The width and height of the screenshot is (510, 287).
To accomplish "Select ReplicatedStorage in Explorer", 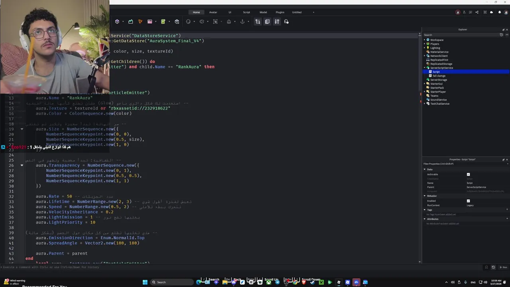I will pos(441,64).
